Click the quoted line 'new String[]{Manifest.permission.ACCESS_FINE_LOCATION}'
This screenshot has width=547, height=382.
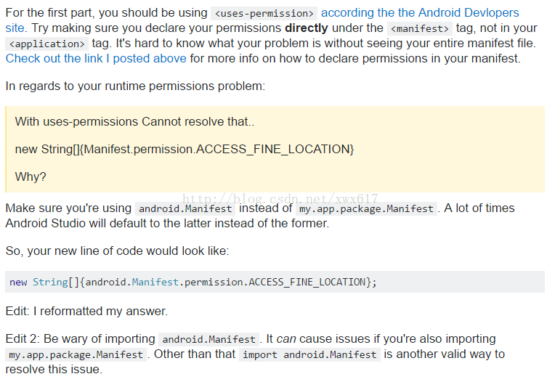tap(185, 150)
